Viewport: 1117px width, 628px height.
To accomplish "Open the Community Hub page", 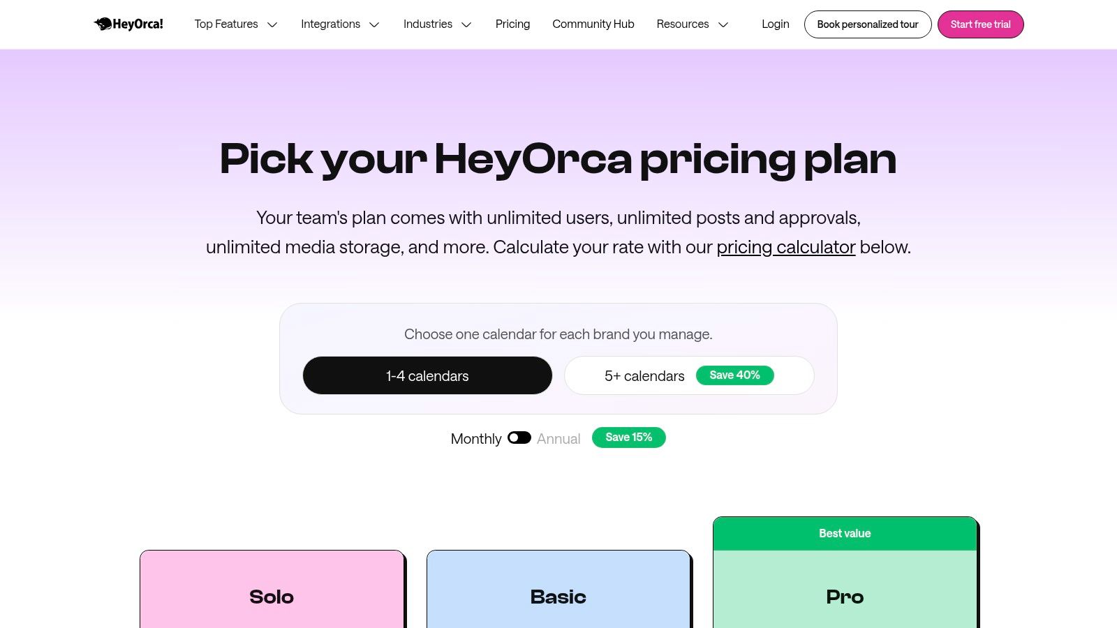I will tap(593, 24).
